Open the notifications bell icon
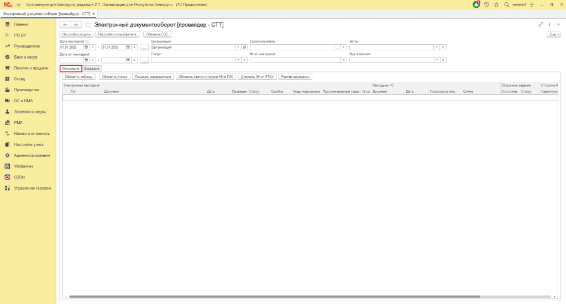 click(x=476, y=4)
